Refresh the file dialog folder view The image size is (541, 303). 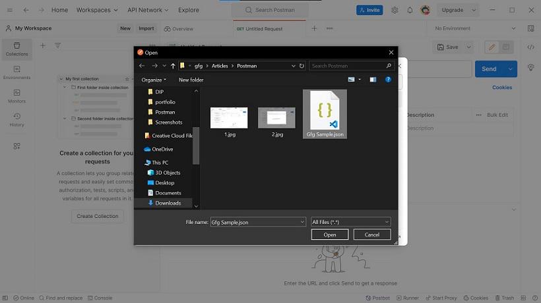tap(302, 66)
